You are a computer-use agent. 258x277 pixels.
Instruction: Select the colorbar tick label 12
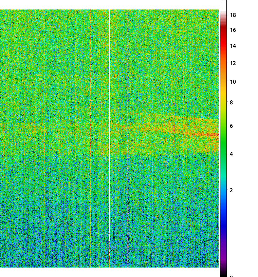click(x=233, y=63)
